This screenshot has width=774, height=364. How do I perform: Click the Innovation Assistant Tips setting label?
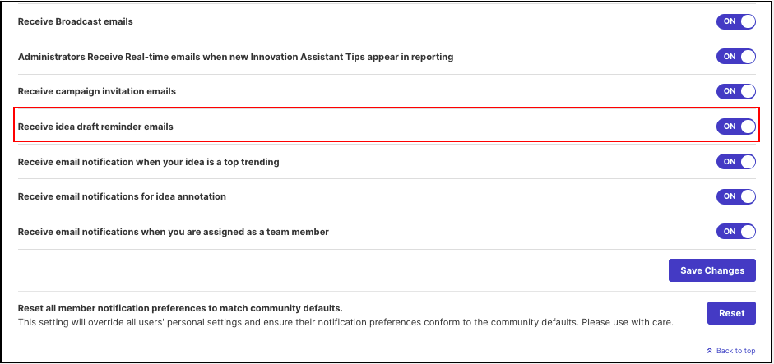(235, 57)
